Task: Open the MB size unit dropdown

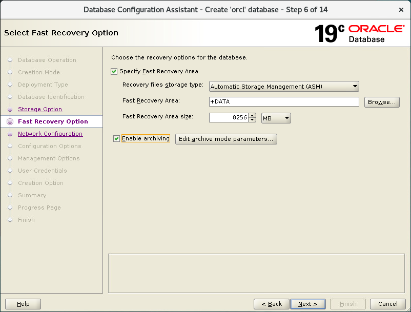Action: click(276, 118)
